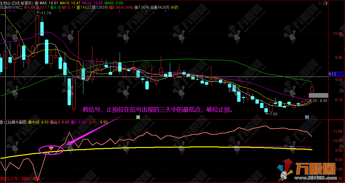Click the 招财小雷锋 WeChat account text
Image resolution: width=345 pixels, height=183 pixels.
coord(31,179)
